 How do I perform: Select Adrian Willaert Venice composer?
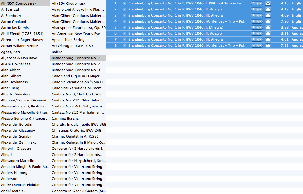tap(25, 46)
